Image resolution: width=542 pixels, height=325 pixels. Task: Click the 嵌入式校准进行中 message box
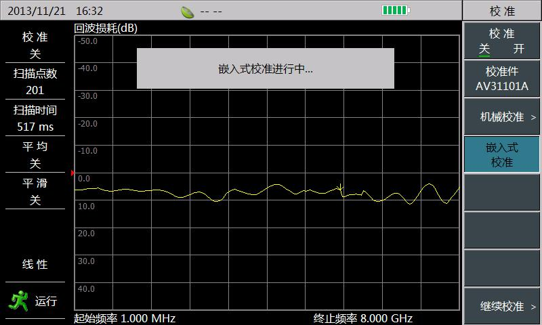tap(266, 68)
